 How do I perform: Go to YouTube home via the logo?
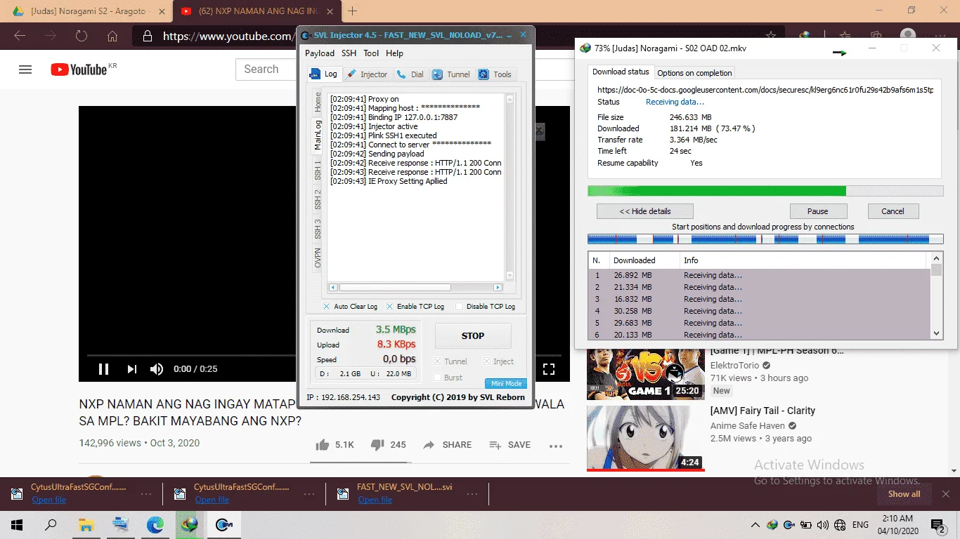79,69
